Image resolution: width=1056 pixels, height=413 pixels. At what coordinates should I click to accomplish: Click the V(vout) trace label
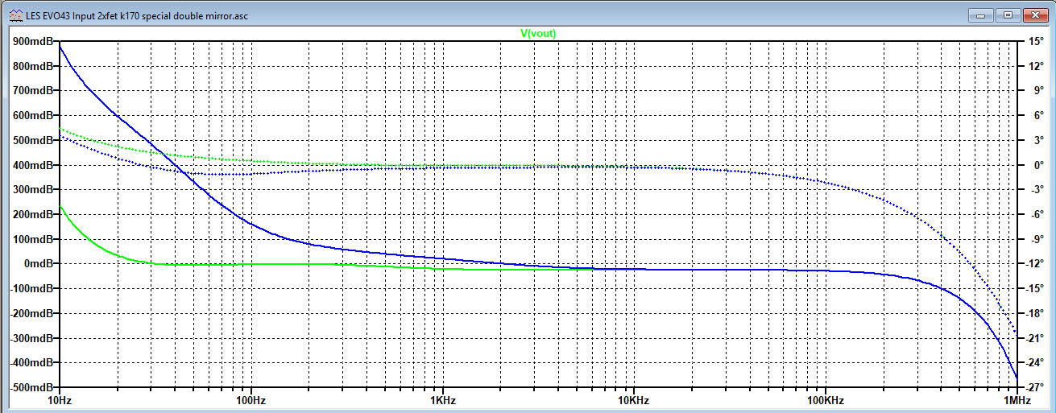click(538, 33)
